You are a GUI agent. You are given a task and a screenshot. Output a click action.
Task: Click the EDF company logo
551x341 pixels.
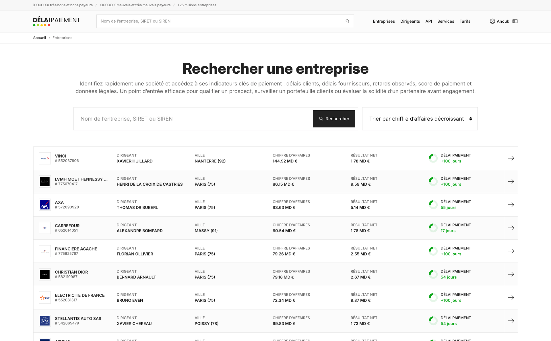click(45, 297)
